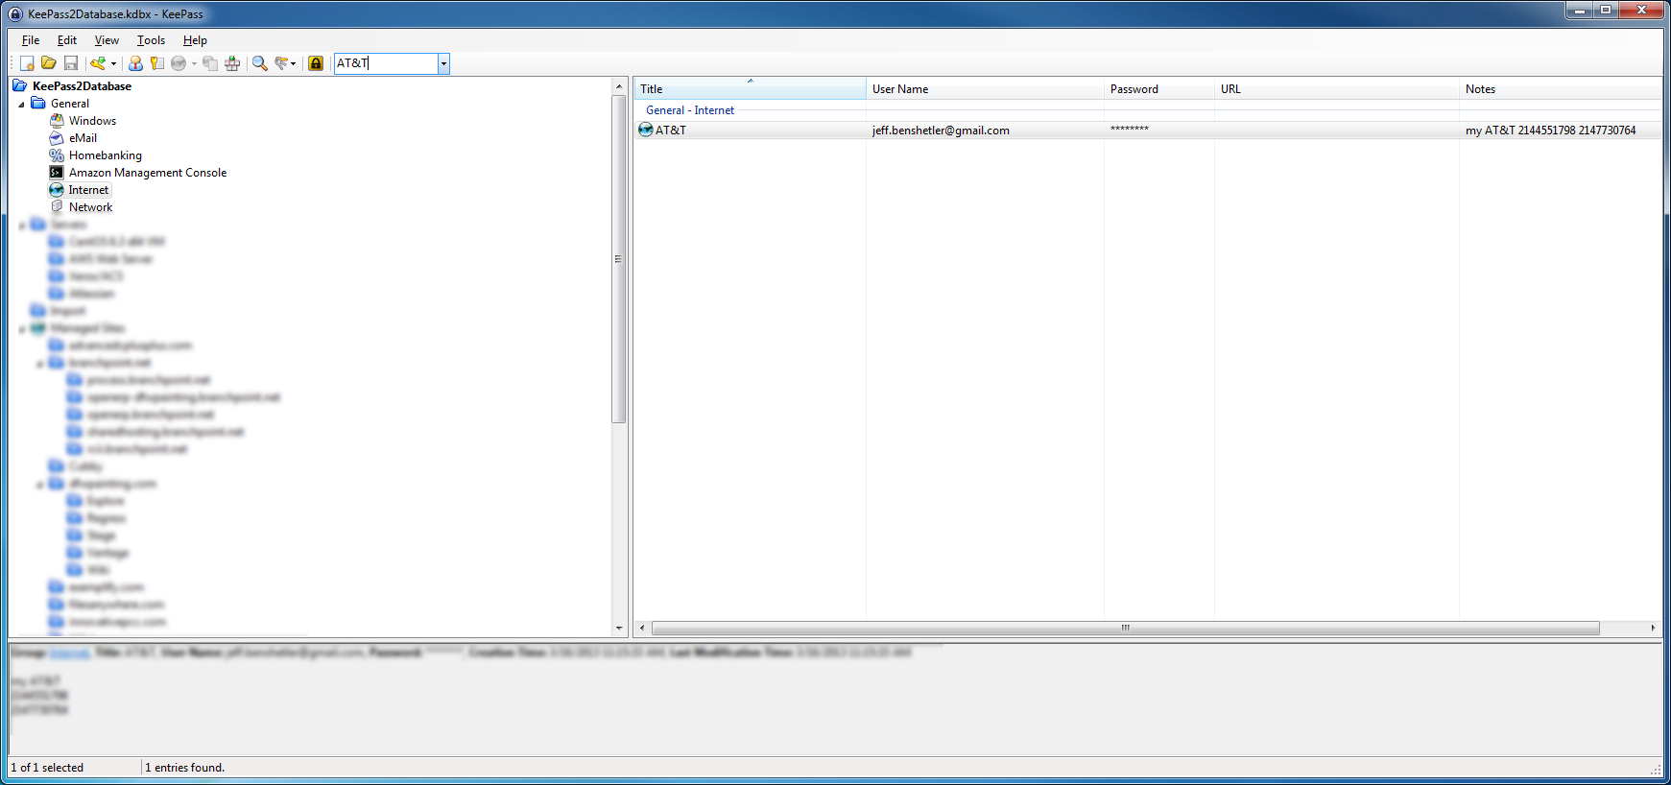Screen dimensions: 1671x785
Task: Click the KeePass2Database root folder icon
Action: pyautogui.click(x=20, y=86)
